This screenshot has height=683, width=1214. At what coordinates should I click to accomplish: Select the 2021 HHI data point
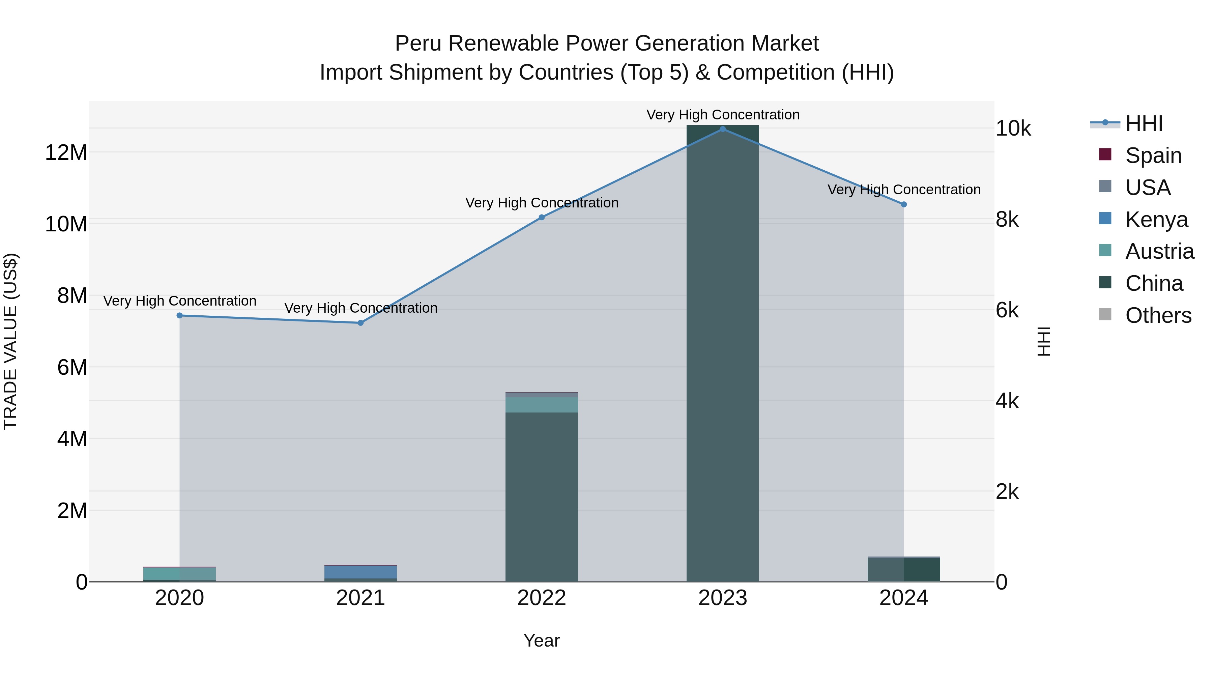coord(360,323)
